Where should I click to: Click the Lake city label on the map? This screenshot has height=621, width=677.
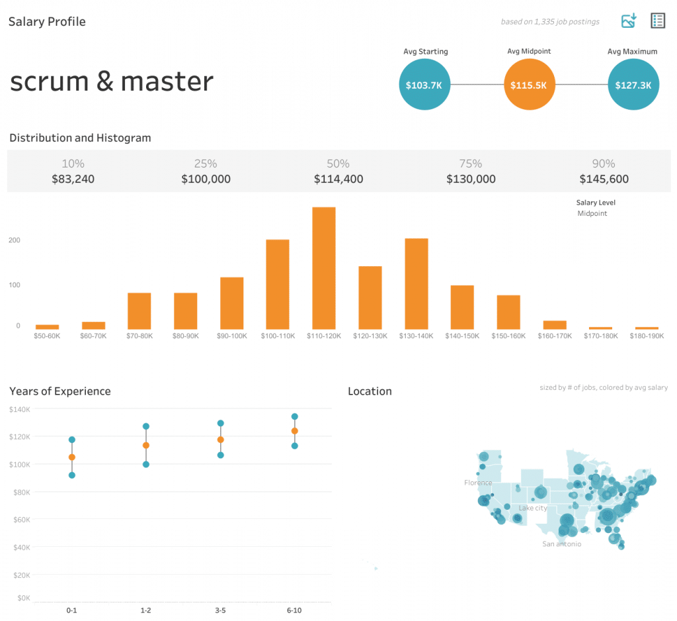tap(533, 508)
